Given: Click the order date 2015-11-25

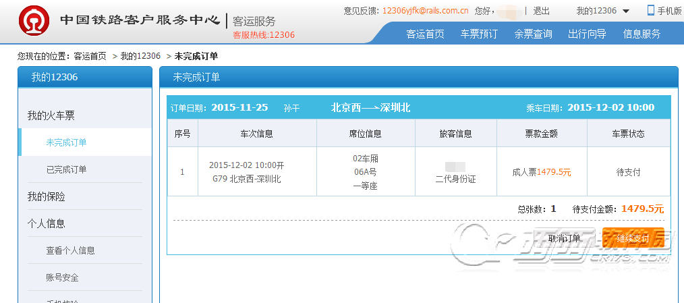Looking at the screenshot, I should [x=239, y=107].
